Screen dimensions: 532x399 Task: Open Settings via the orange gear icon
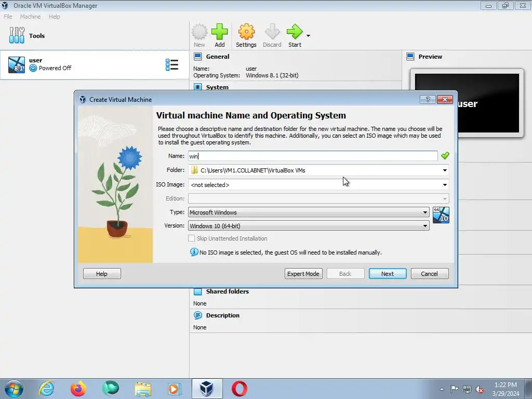pos(246,32)
